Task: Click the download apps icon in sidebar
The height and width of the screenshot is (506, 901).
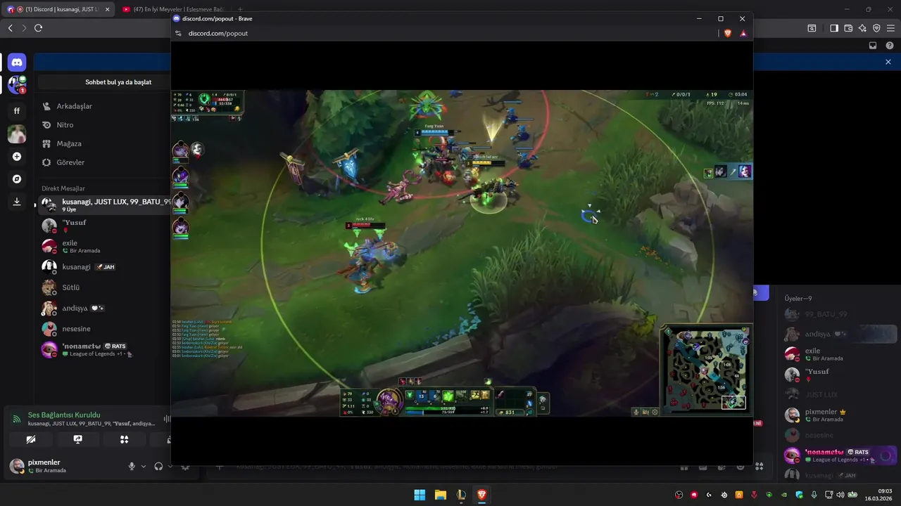Action: tap(17, 202)
